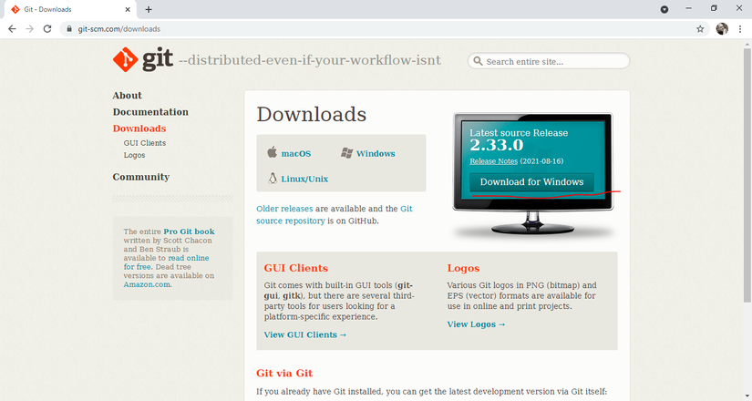Click the Git via Git heading
752x401 pixels.
(x=284, y=373)
